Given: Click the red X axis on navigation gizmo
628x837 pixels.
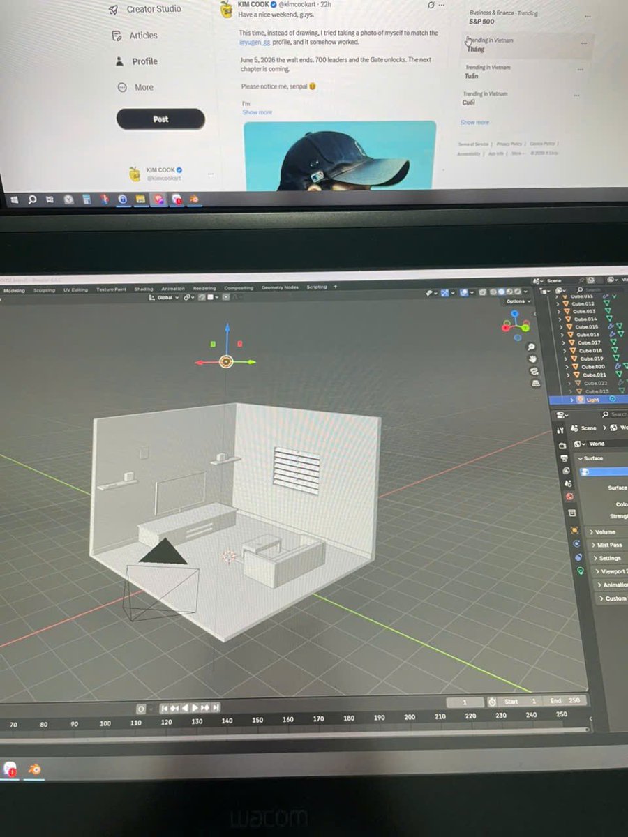Looking at the screenshot, I should click(505, 328).
